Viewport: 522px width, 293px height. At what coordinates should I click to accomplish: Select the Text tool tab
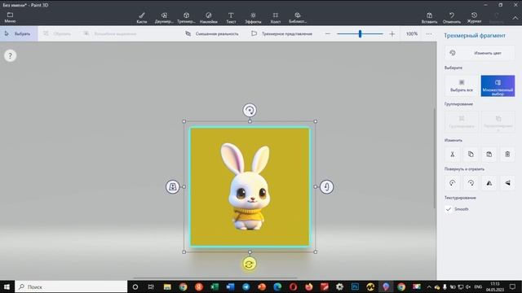point(231,18)
